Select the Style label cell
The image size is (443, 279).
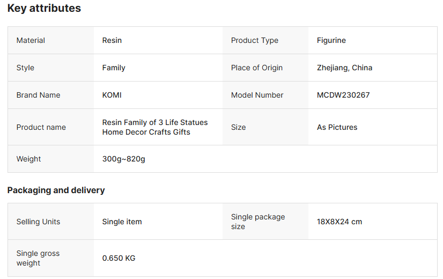pos(25,68)
